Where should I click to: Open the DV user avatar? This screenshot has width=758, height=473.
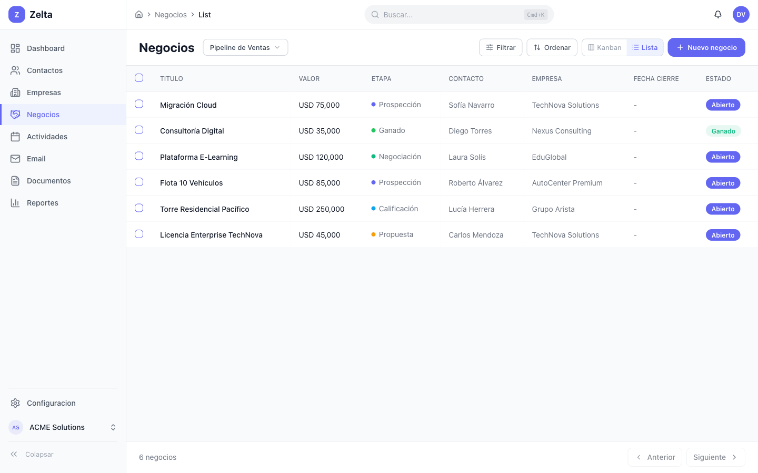741,15
